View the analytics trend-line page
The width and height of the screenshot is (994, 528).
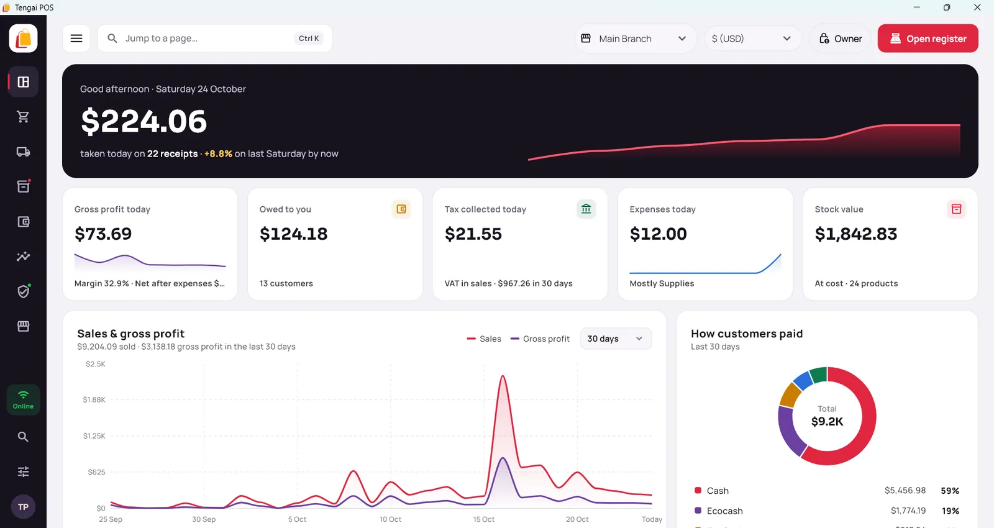(x=23, y=257)
